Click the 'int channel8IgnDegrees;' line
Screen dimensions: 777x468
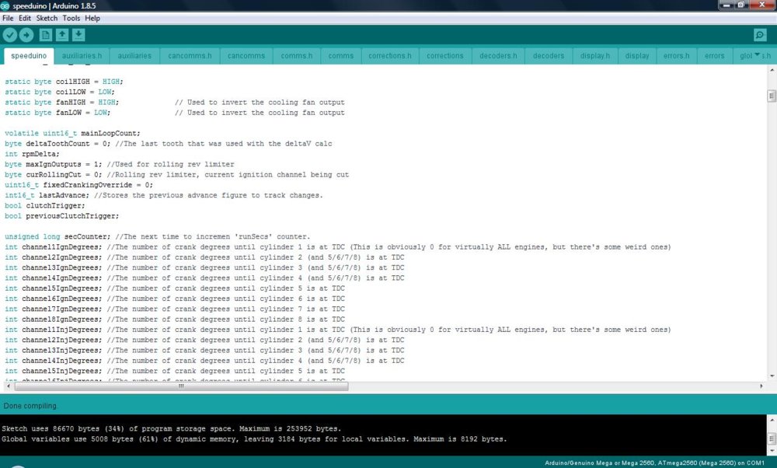[174, 320]
